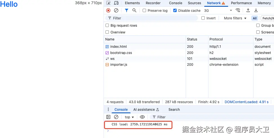Click the CSS load console message

[x=140, y=125]
